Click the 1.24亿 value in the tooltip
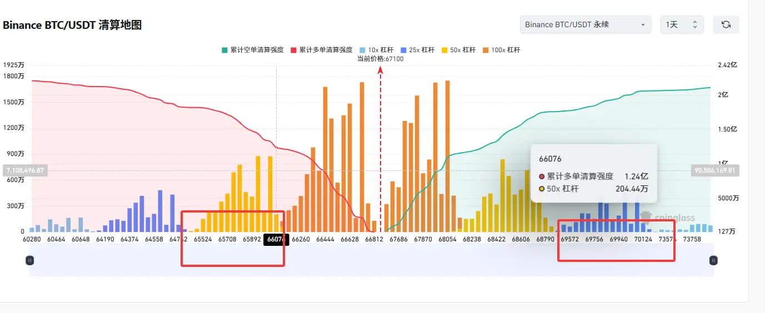The width and height of the screenshot is (765, 313). point(637,176)
